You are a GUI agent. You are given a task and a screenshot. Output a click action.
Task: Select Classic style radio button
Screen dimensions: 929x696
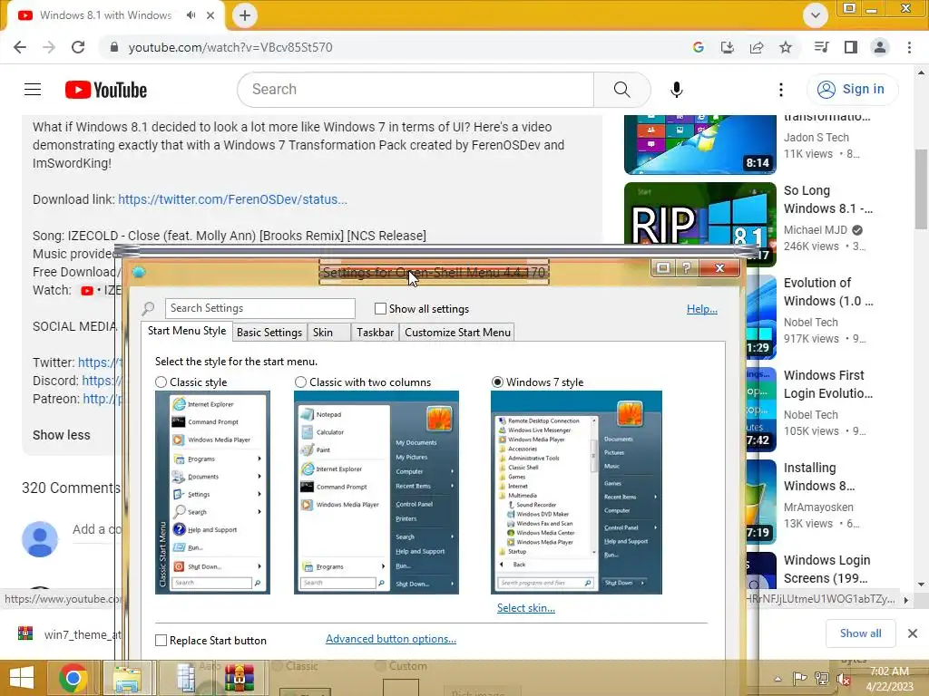tap(161, 382)
